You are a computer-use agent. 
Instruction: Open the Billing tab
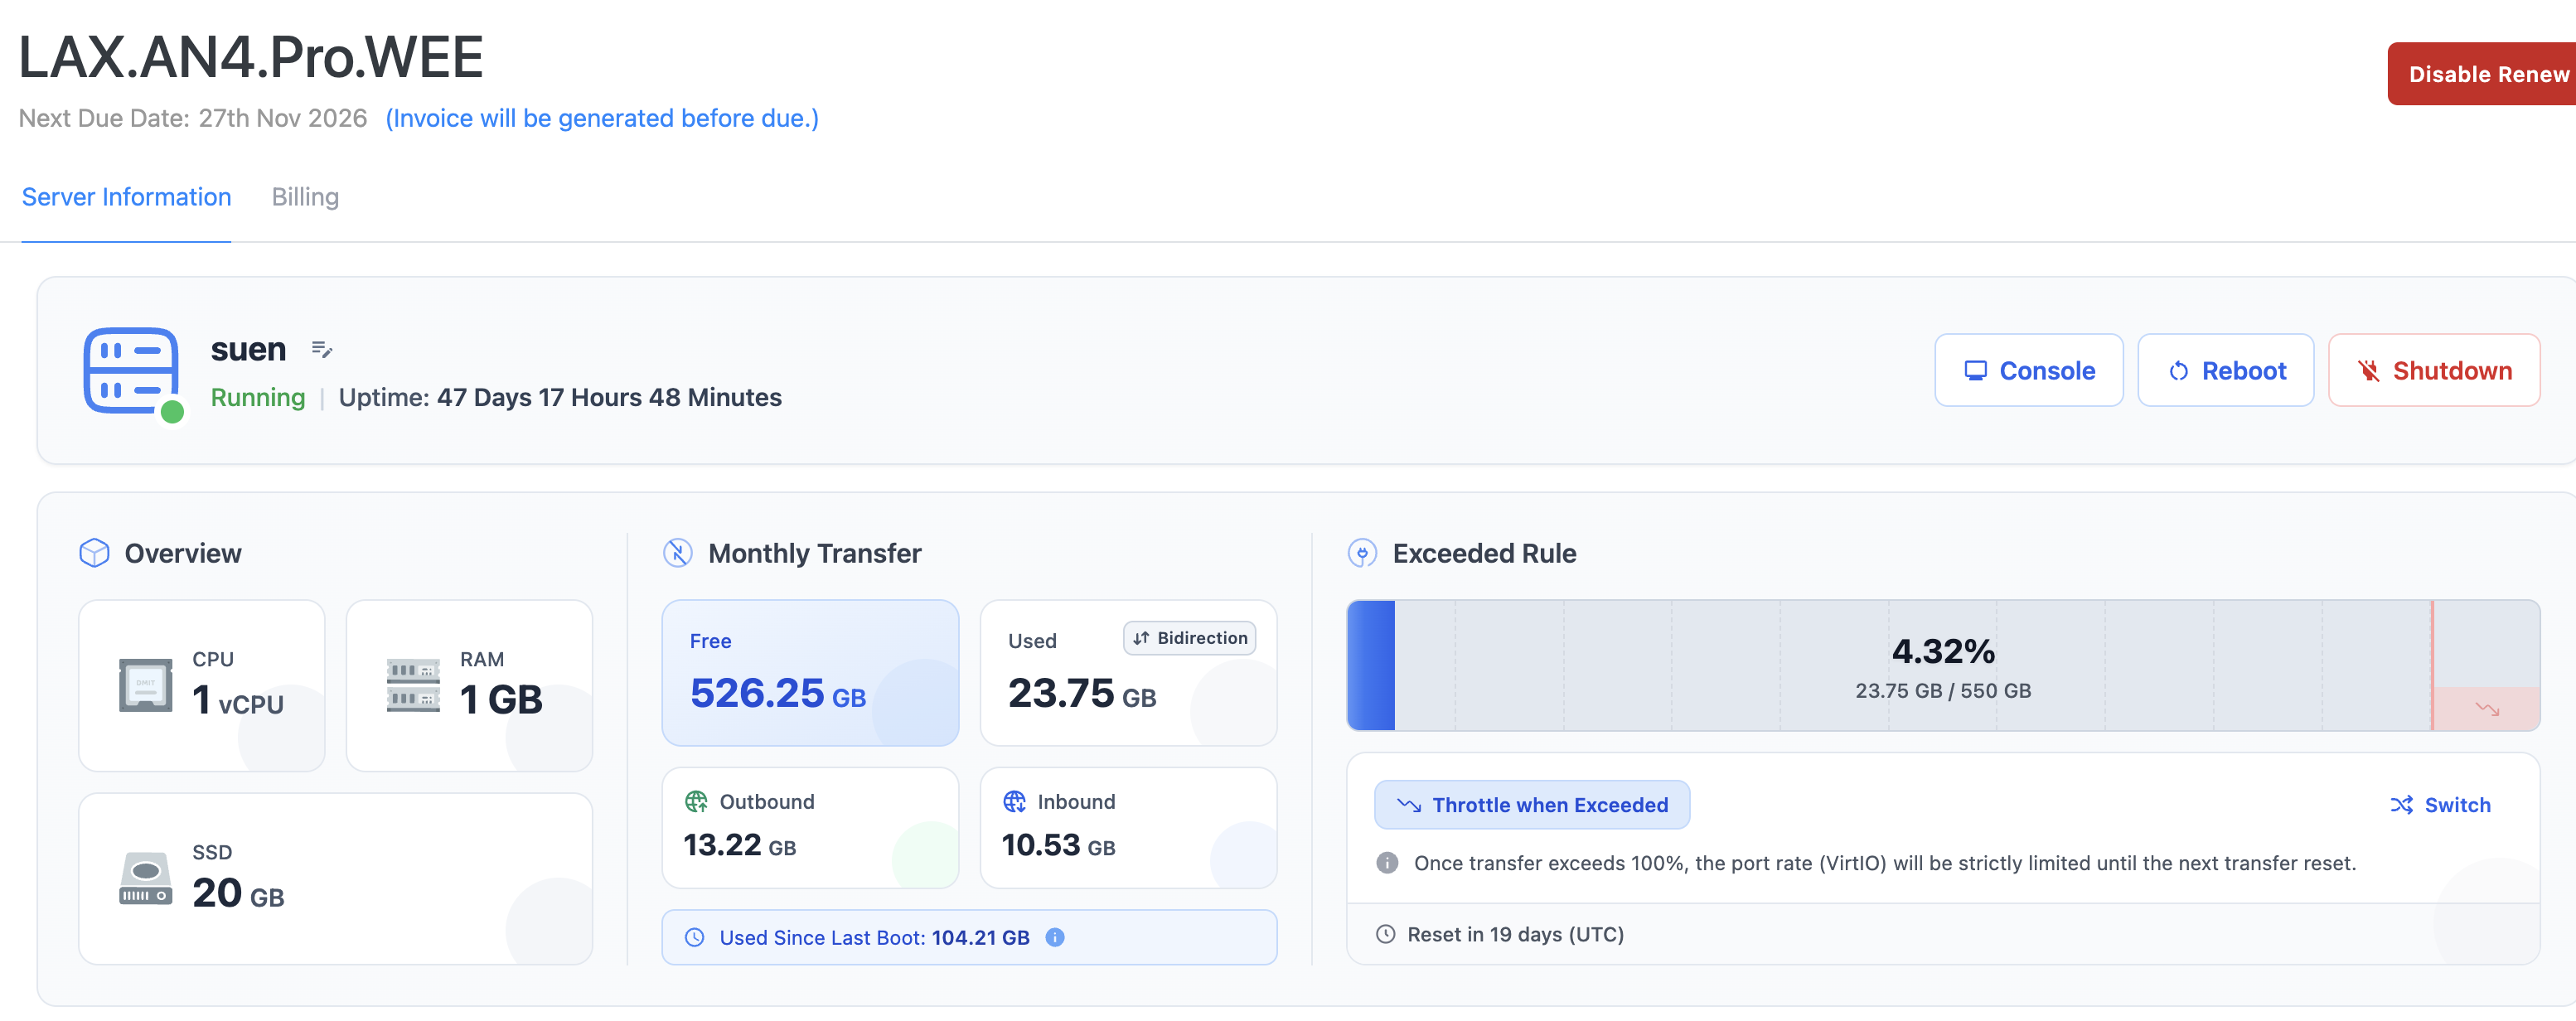click(x=305, y=197)
